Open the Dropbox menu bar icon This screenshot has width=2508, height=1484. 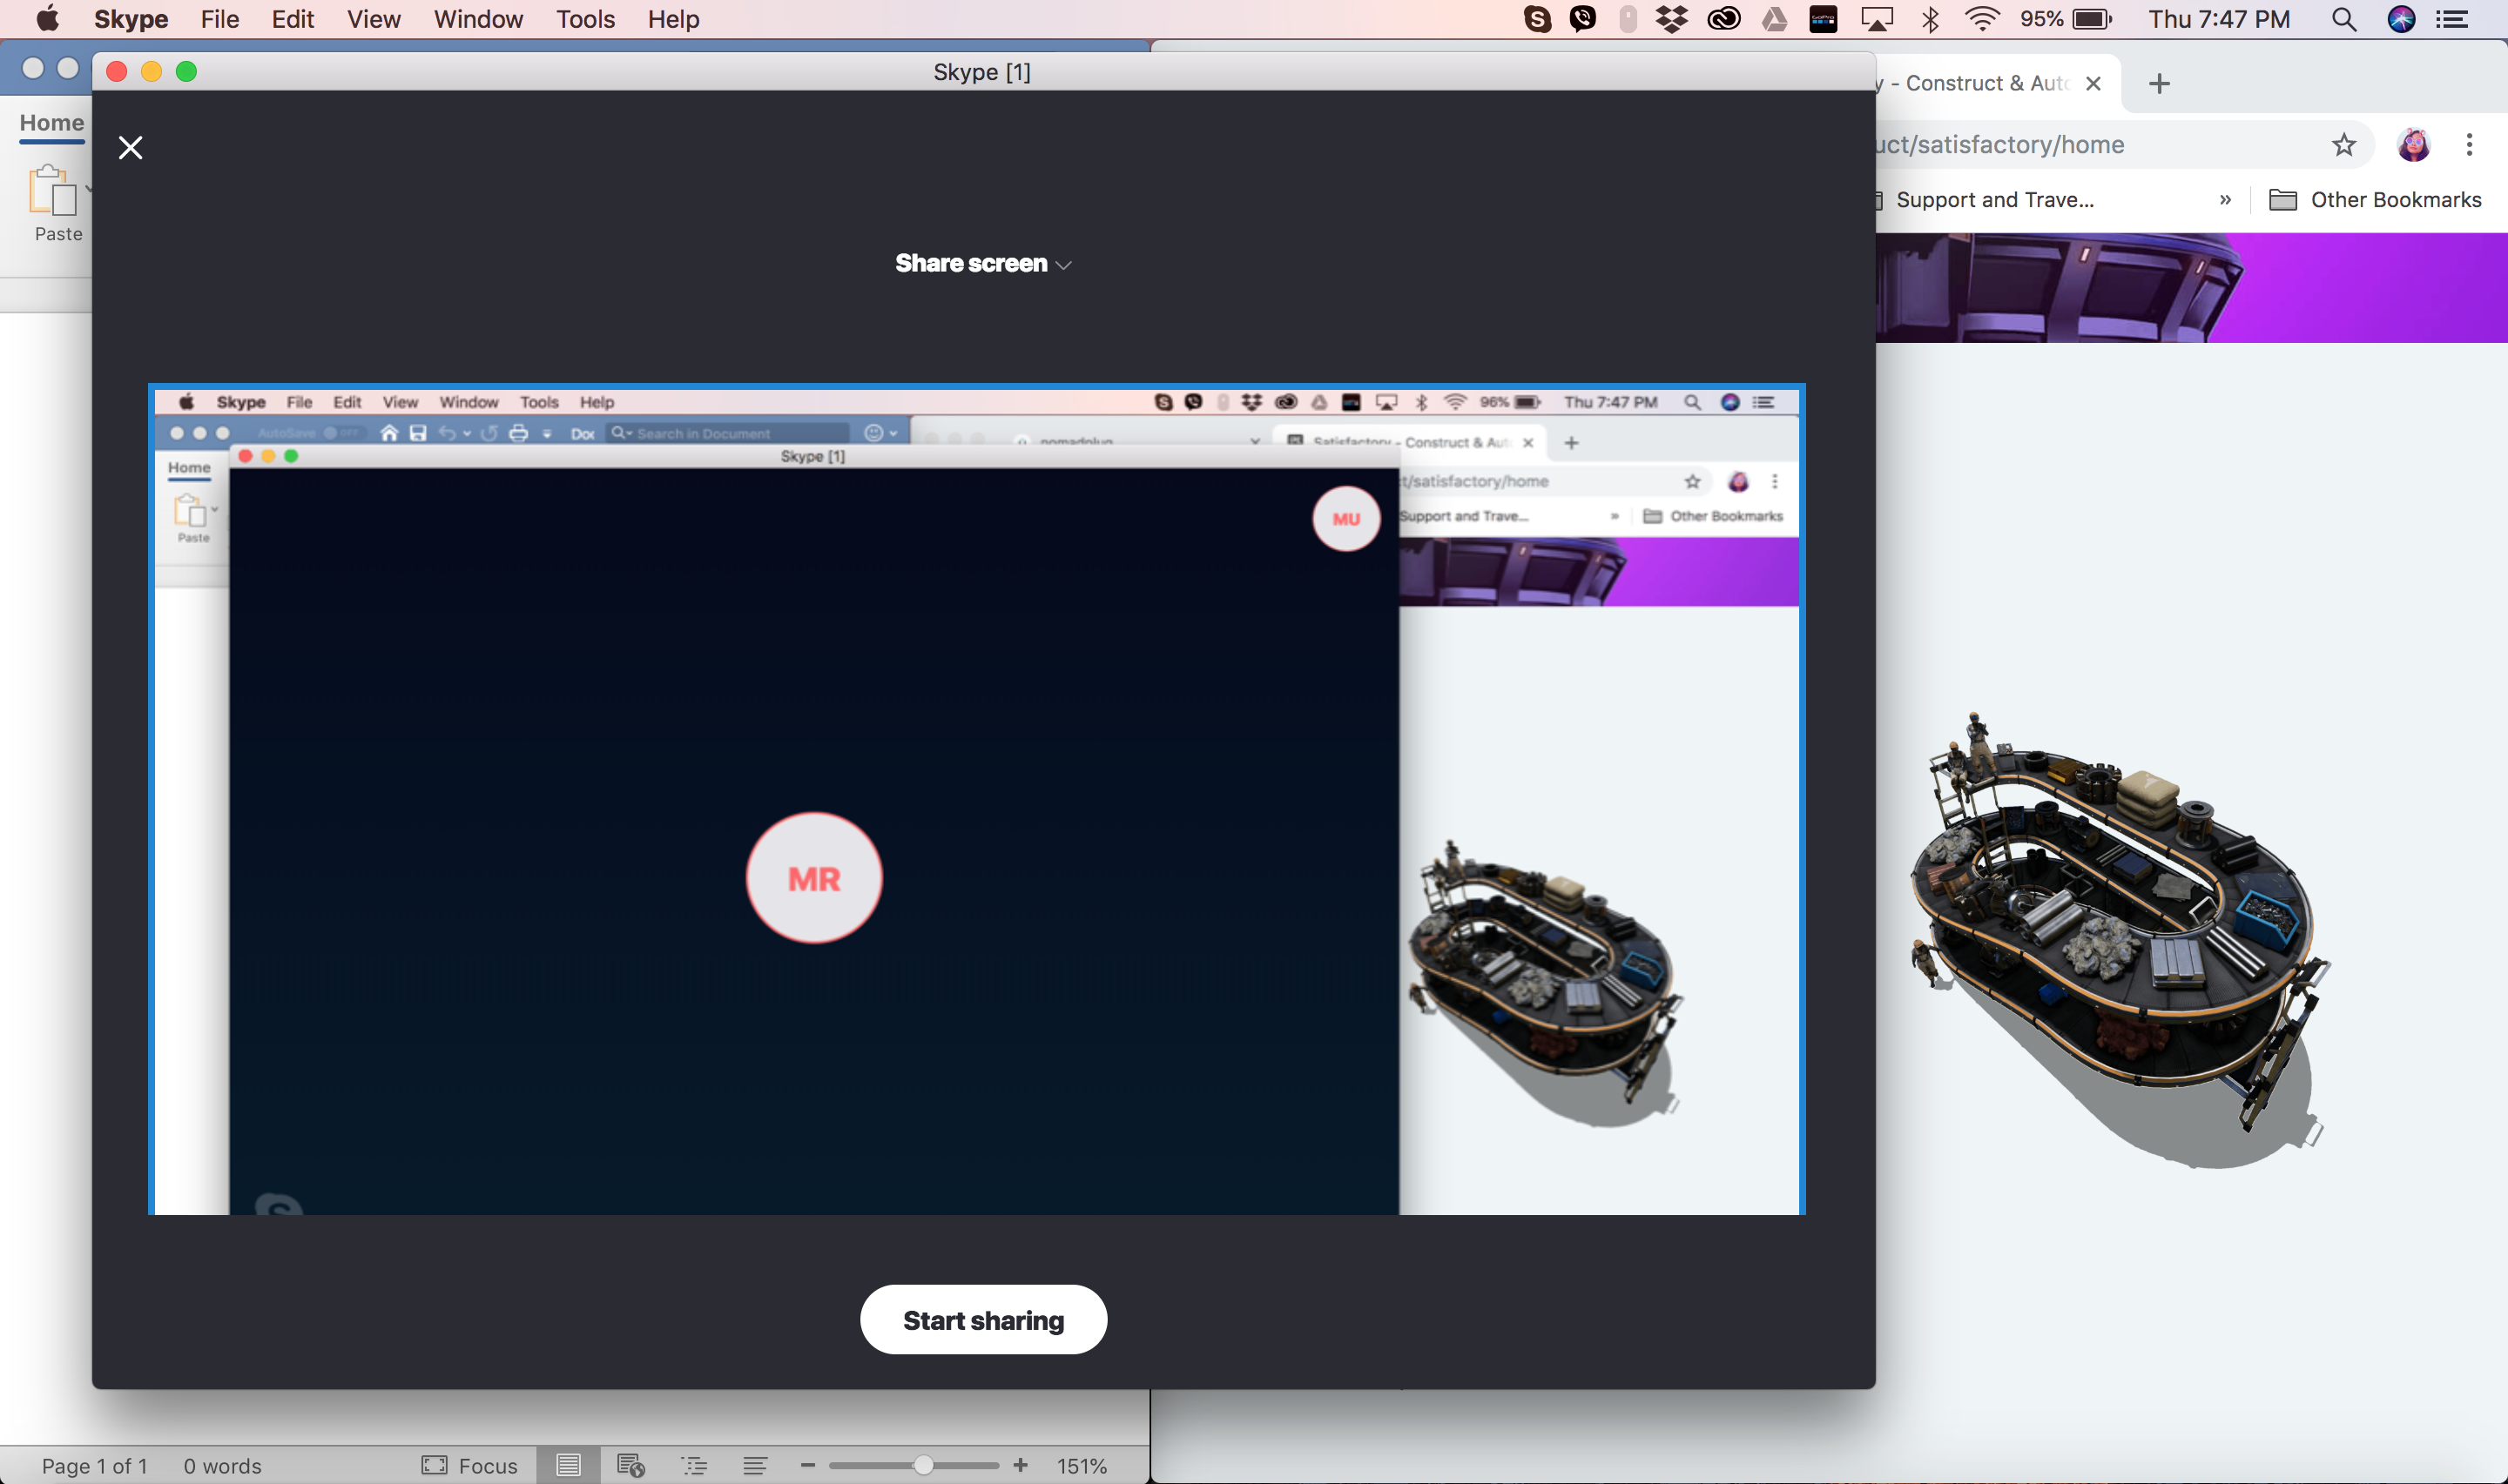(1672, 19)
